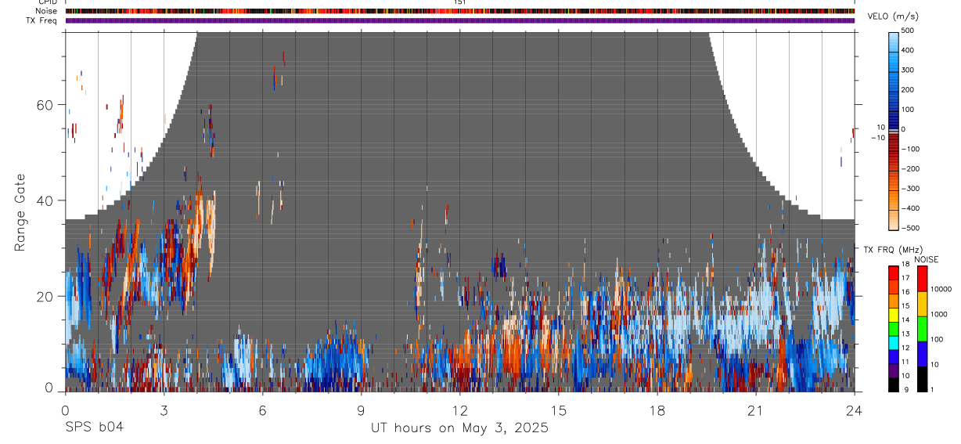Click NOISE colorbar tick 1000
Viewport: 961px width, 444px height.
click(939, 314)
